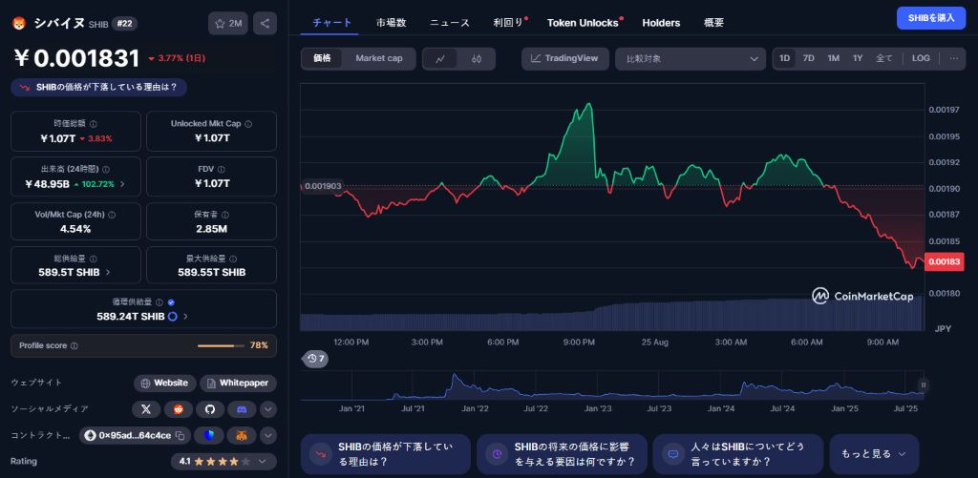
Task: Open the Website link
Action: [x=164, y=383]
